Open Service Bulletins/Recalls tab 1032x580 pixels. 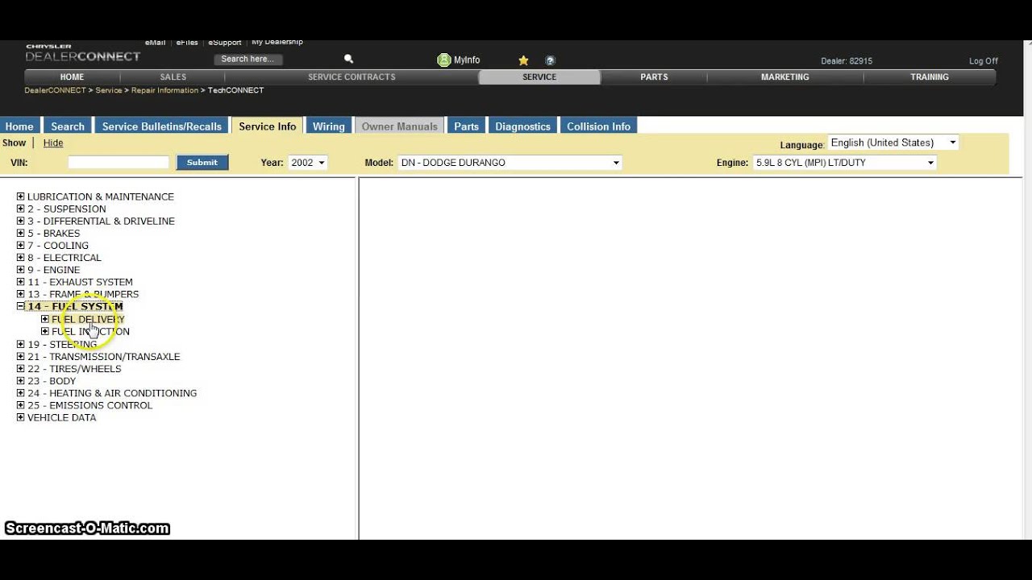click(x=161, y=126)
